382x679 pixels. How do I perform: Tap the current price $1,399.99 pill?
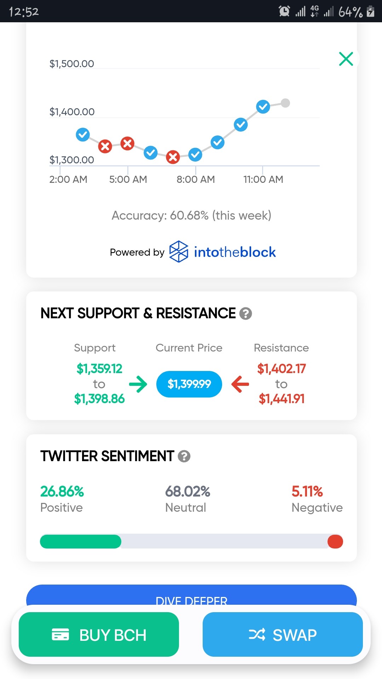pos(189,384)
